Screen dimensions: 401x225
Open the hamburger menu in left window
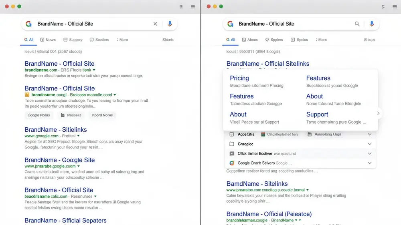(x=193, y=7)
